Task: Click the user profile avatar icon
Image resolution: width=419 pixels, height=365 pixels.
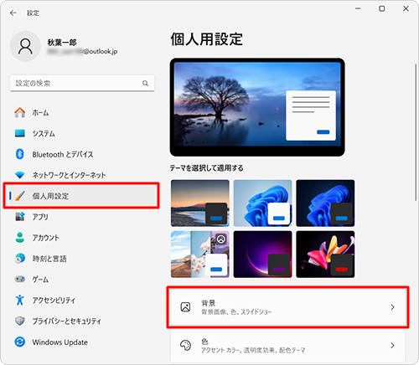Action: [x=25, y=46]
